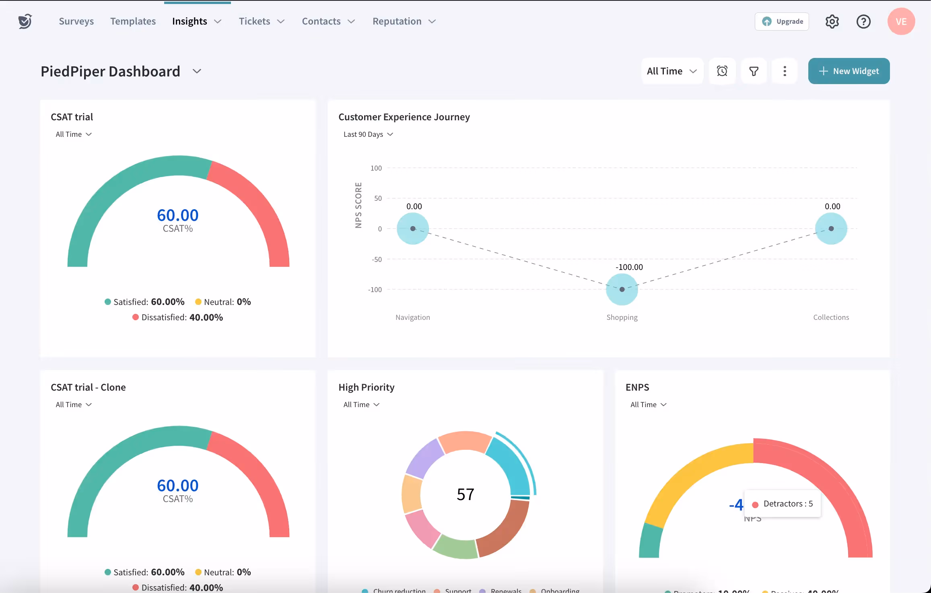Click the Detractors : 5 tooltip
Screen dimensions: 931x593
783,504
